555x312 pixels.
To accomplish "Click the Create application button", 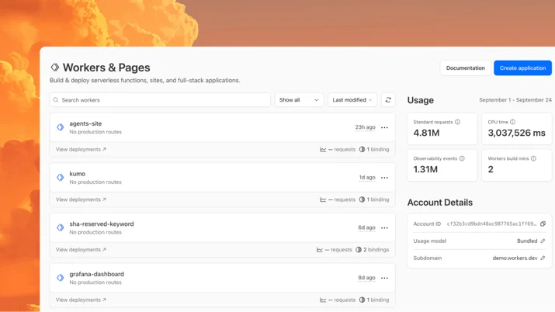I will coord(523,68).
